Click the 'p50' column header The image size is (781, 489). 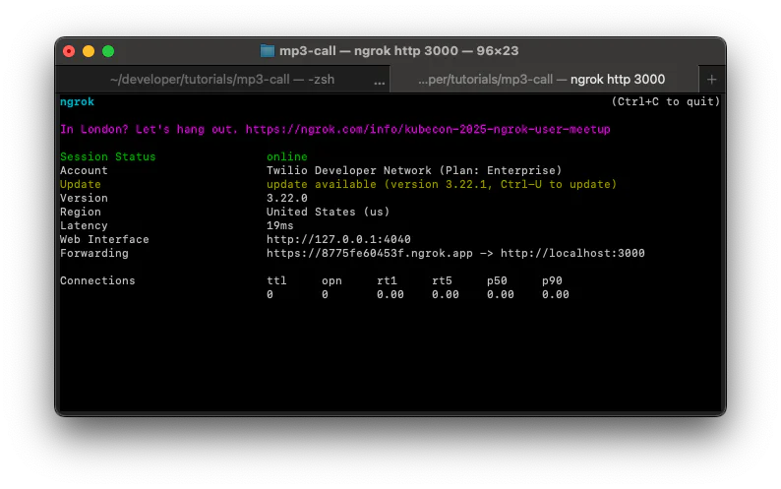[x=497, y=280]
